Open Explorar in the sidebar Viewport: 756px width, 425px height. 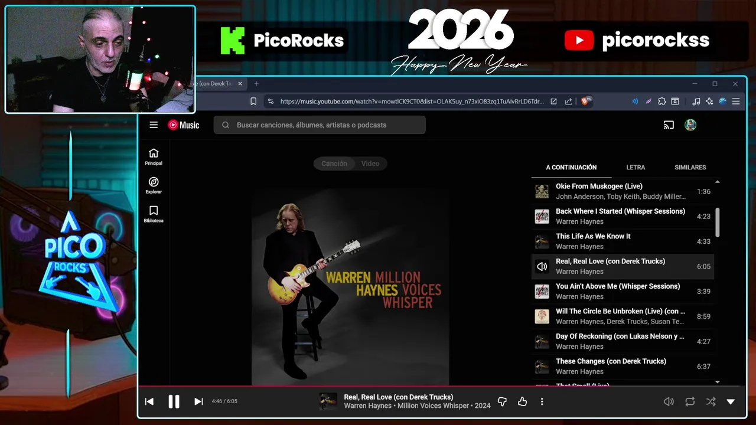[x=154, y=186]
